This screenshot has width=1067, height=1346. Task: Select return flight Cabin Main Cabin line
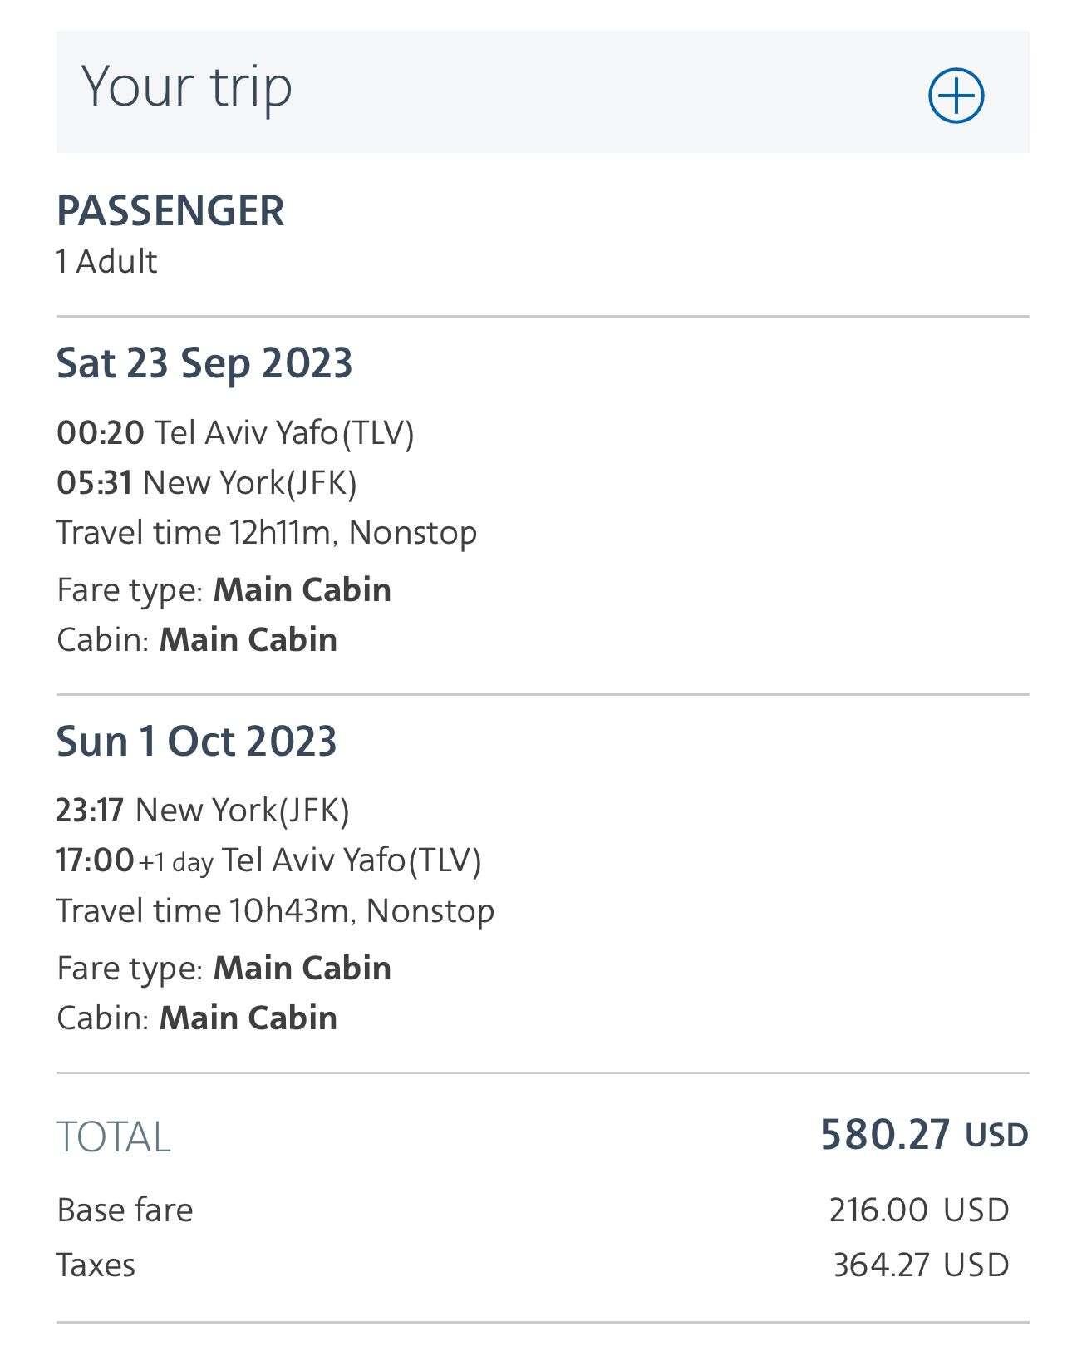(197, 1018)
